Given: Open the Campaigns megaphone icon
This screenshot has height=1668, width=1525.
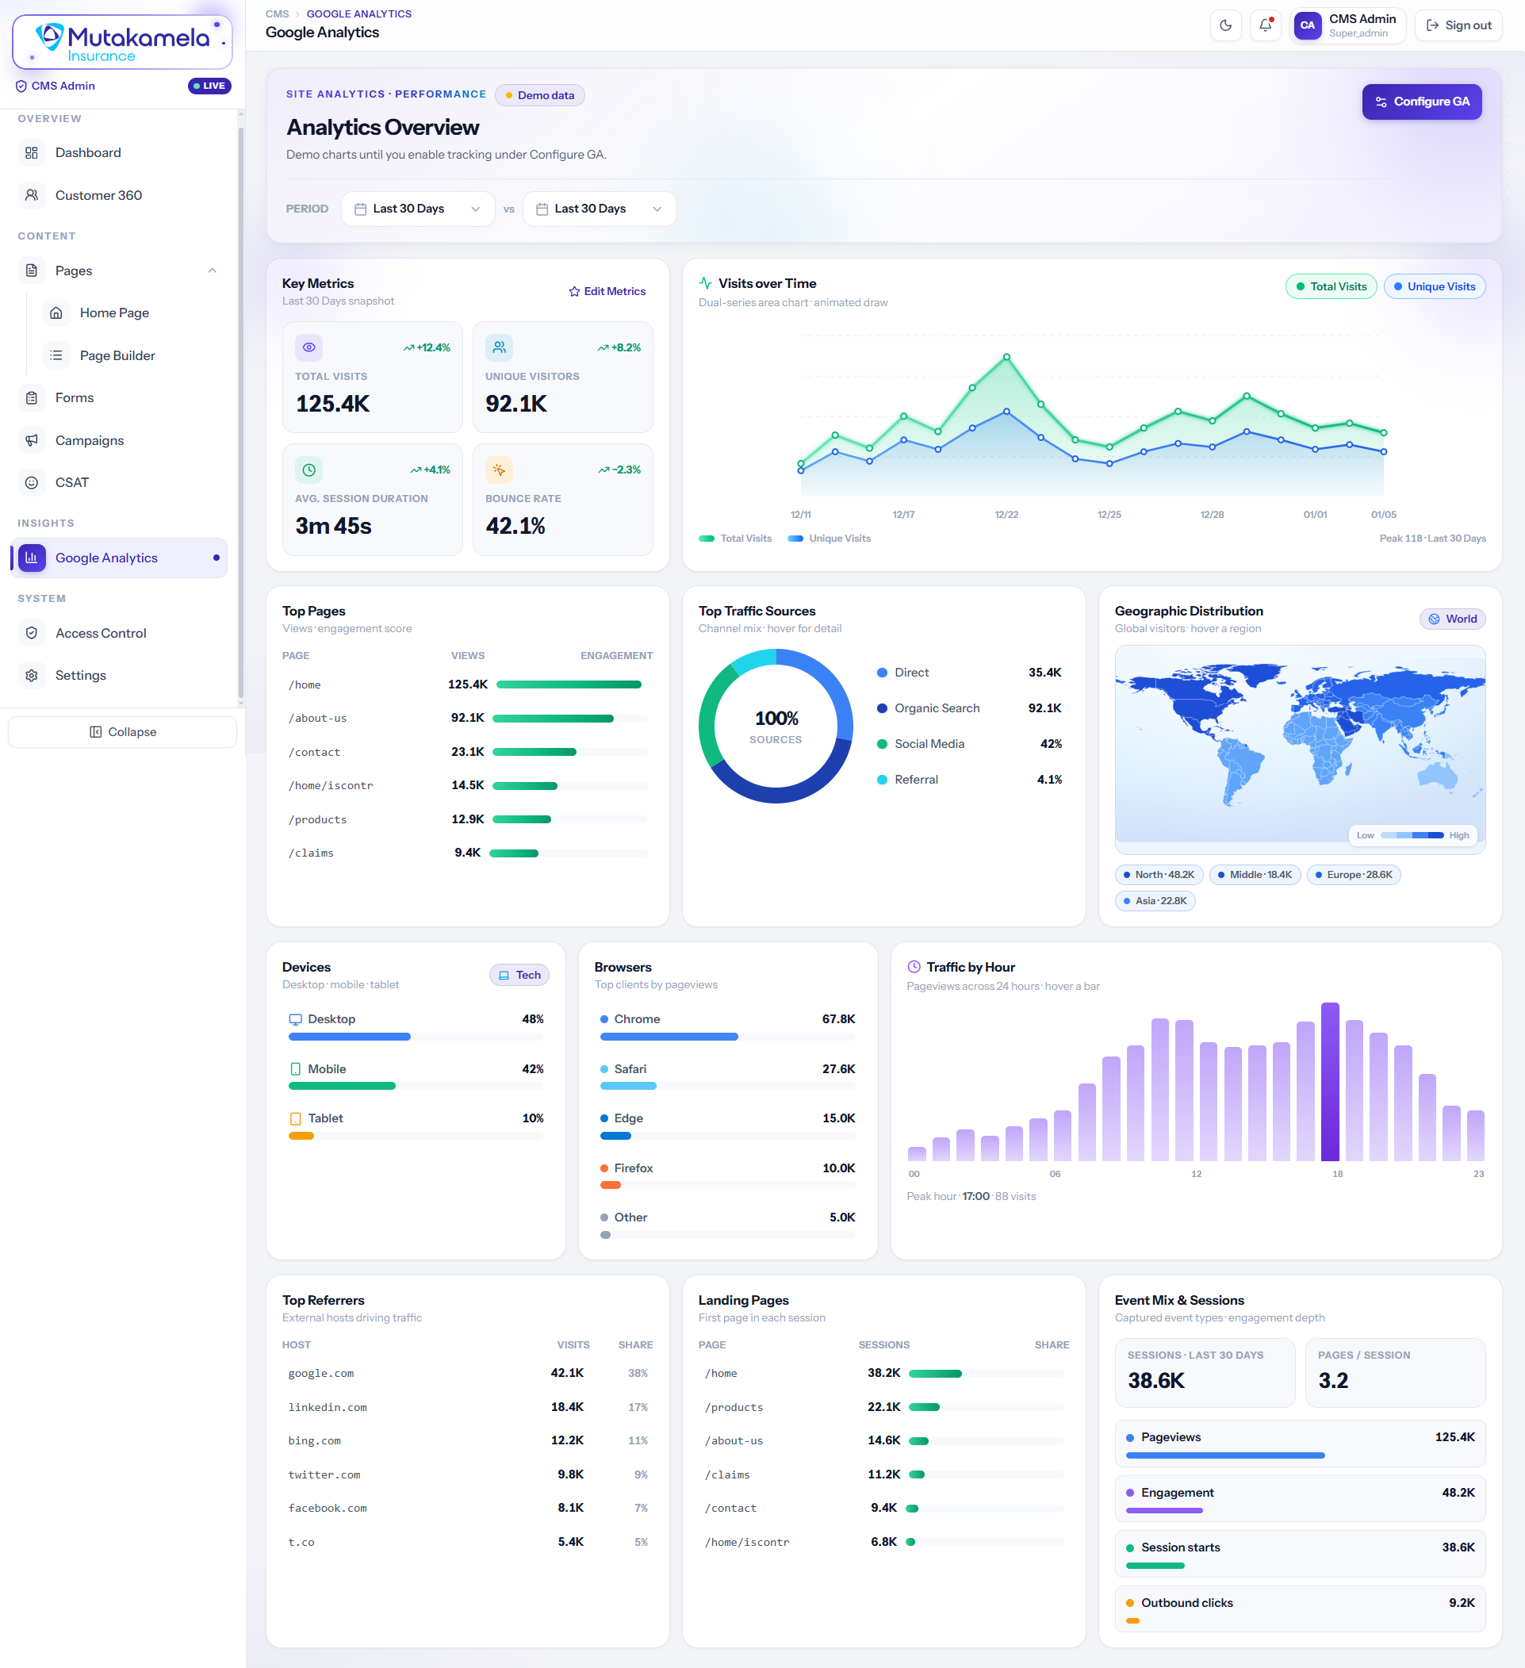Looking at the screenshot, I should (x=32, y=440).
